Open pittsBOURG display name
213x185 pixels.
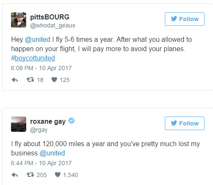50,17
